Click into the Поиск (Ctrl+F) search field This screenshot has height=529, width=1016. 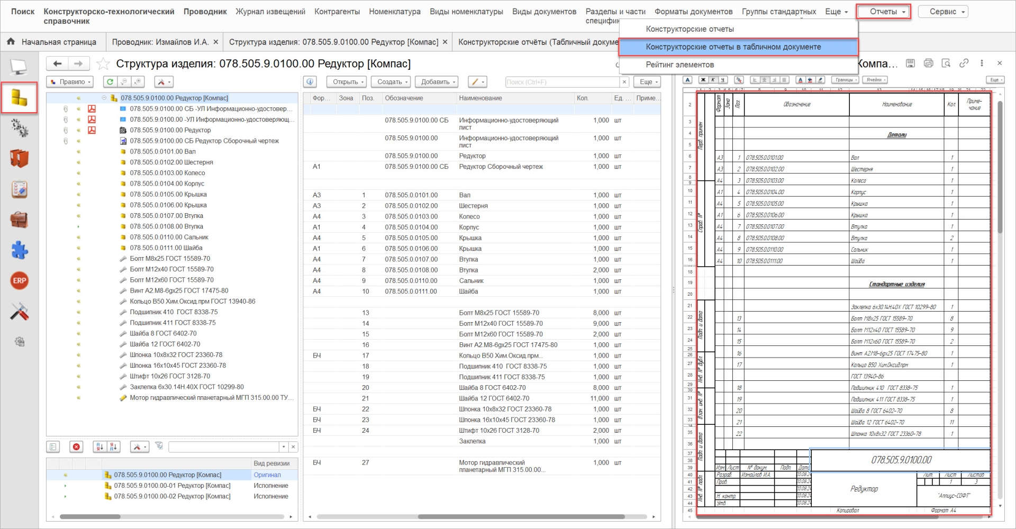[x=562, y=82]
